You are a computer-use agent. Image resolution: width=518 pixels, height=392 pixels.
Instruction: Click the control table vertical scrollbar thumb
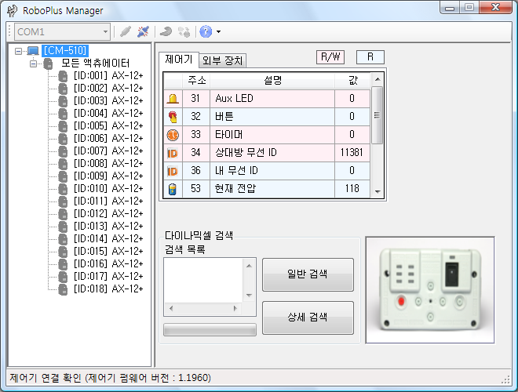coord(378,115)
